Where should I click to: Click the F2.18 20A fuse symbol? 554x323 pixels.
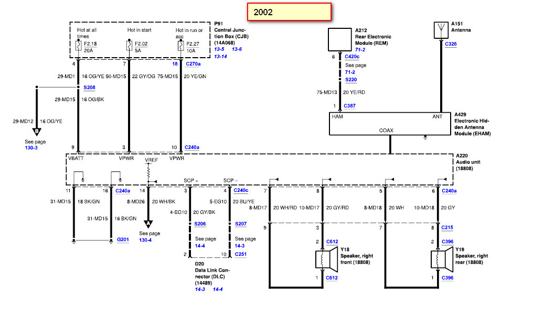click(x=79, y=45)
